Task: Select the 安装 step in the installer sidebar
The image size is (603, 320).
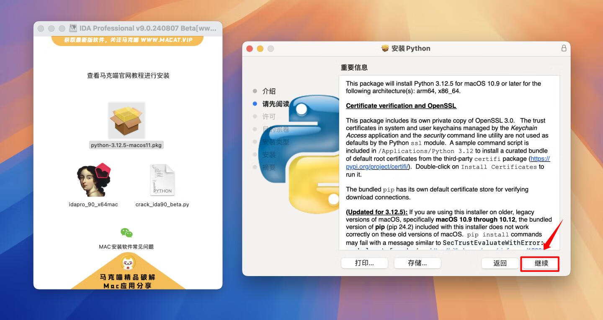Action: [269, 155]
